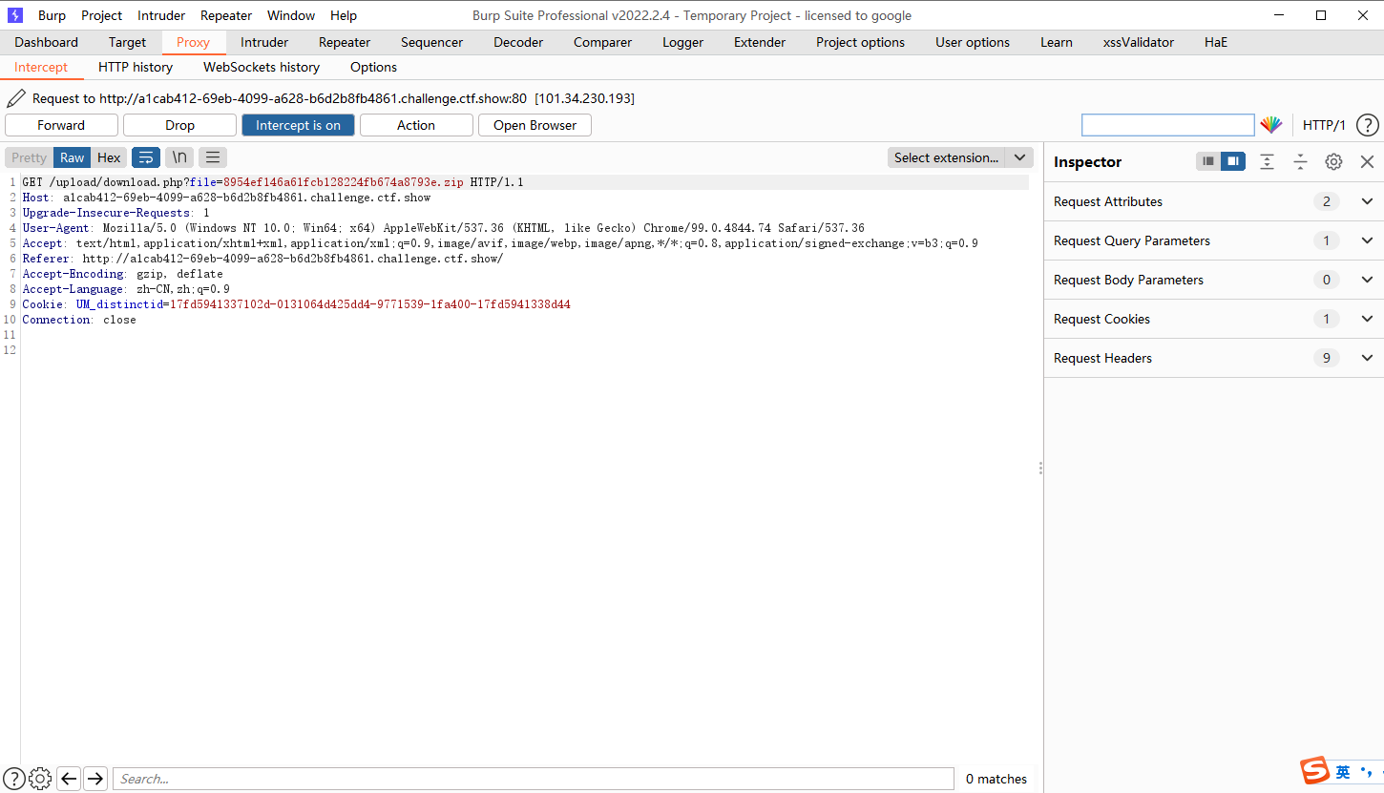Switch to the Logger tab
1384x793 pixels.
(x=682, y=42)
